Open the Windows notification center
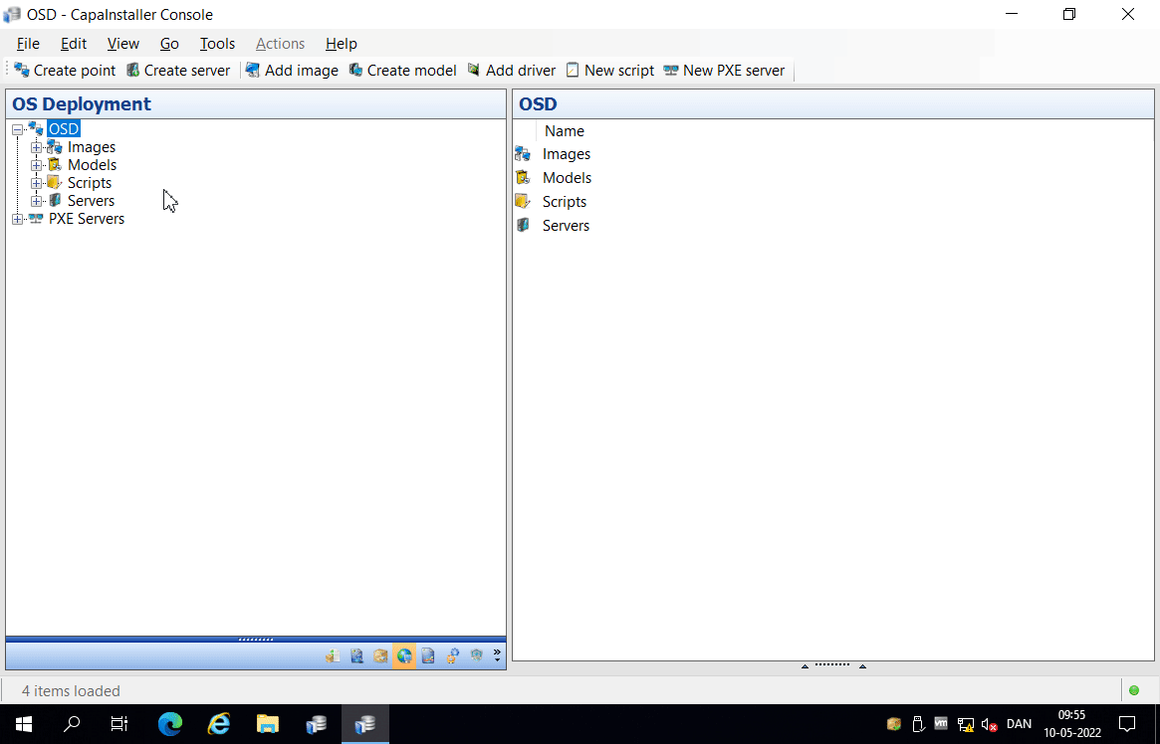 (1127, 724)
